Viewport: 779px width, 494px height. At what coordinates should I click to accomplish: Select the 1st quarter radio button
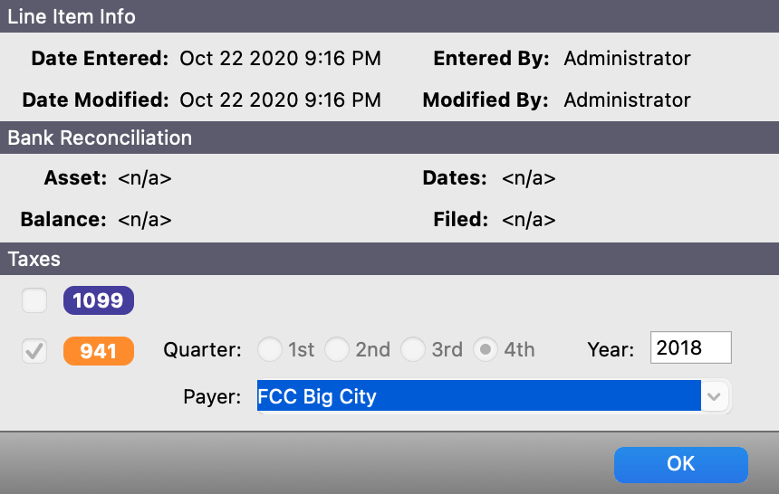[270, 349]
